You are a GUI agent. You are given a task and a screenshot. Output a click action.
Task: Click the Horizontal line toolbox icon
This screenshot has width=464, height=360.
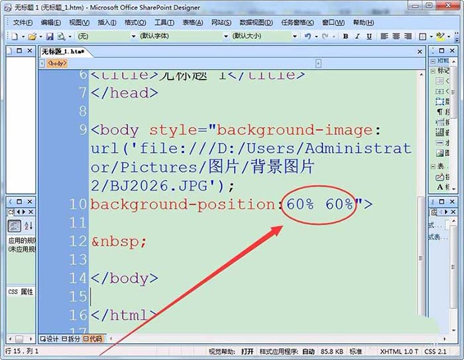pyautogui.click(x=439, y=143)
